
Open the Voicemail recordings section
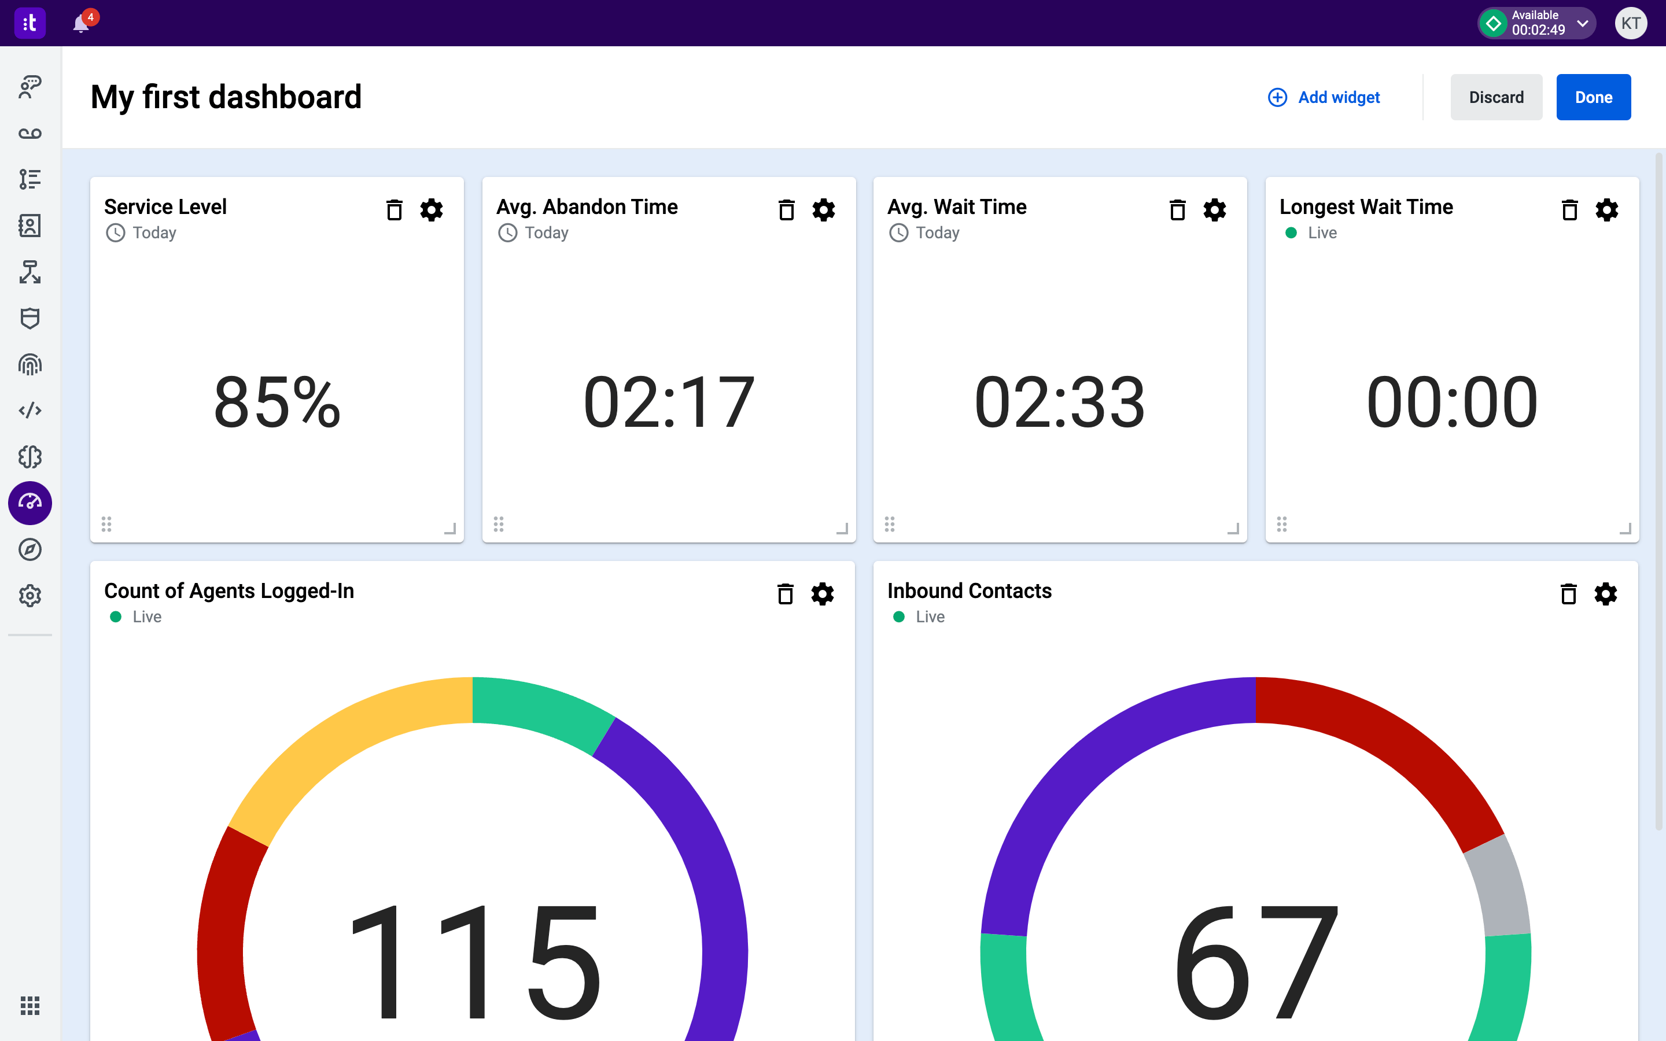[30, 134]
